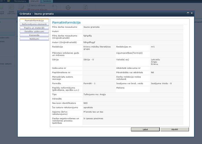Click the 'nr1' Redakcijas nr. value

pyautogui.click(x=153, y=47)
